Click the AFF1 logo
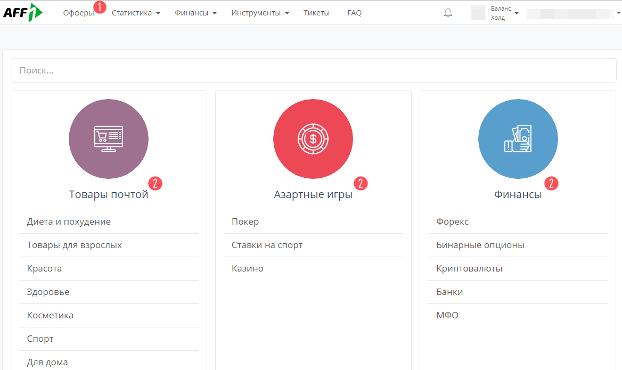622x370 pixels. click(23, 12)
